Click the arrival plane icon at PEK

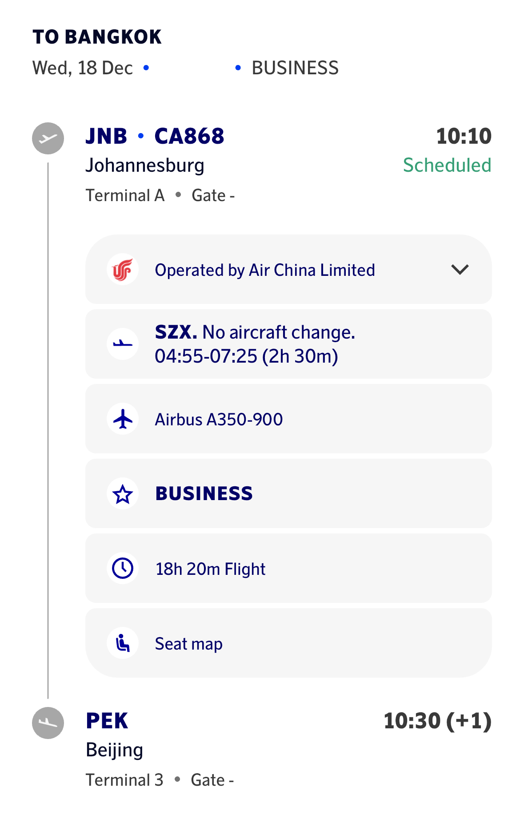[x=48, y=723]
